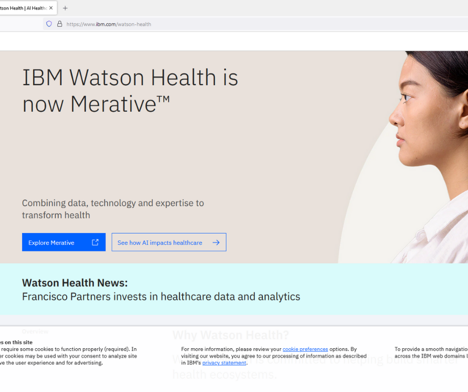Viewport: 468px width, 392px height.
Task: Click the Francisco Partners news headline
Action: coord(161,296)
